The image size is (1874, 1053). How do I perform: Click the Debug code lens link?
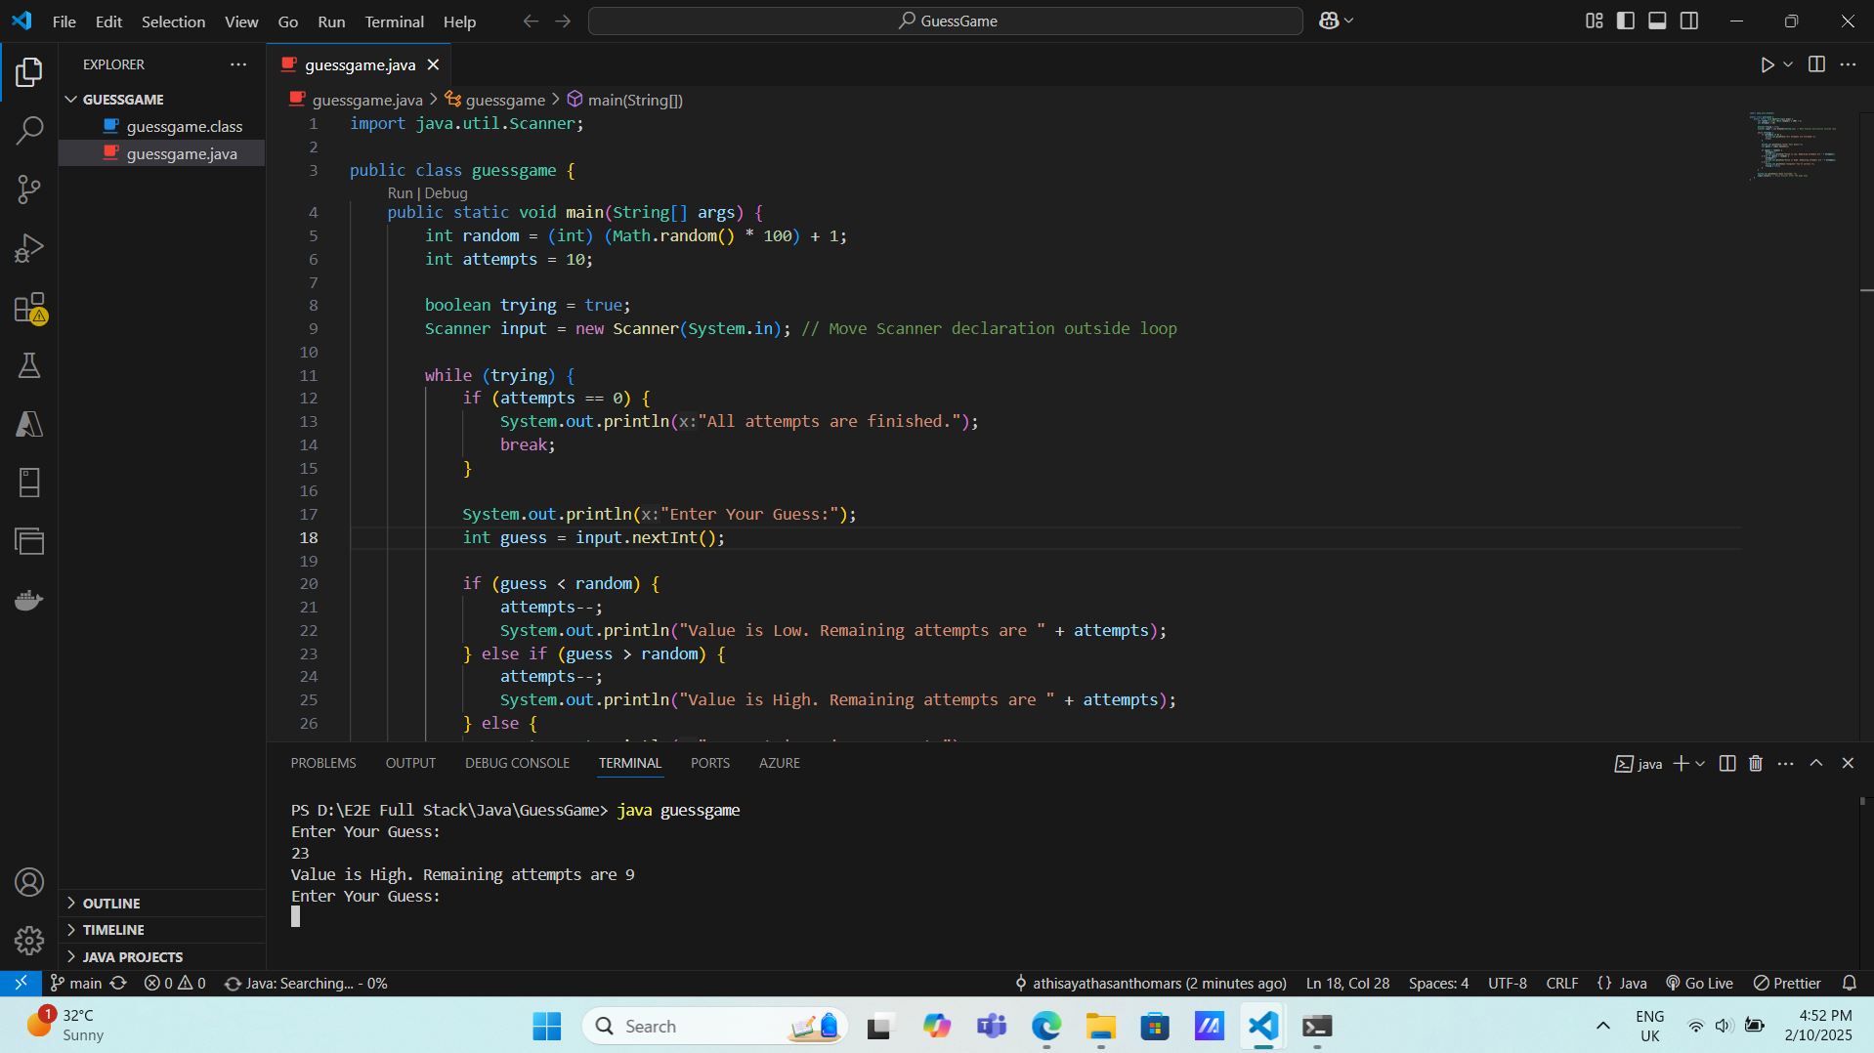tap(446, 193)
